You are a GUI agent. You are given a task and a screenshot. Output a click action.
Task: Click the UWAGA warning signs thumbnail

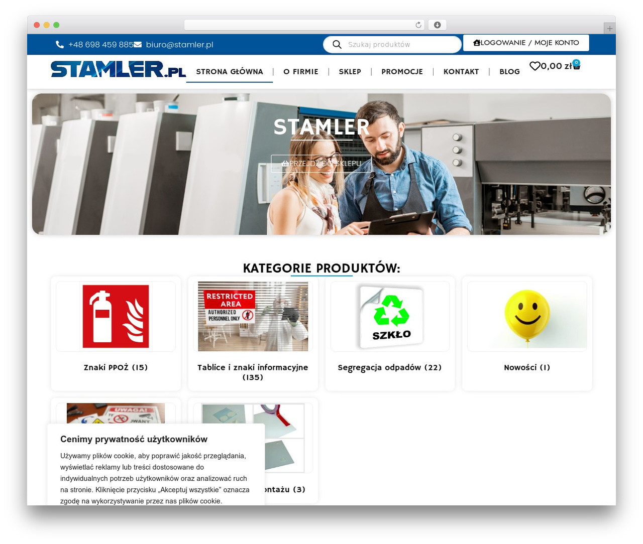116,413
